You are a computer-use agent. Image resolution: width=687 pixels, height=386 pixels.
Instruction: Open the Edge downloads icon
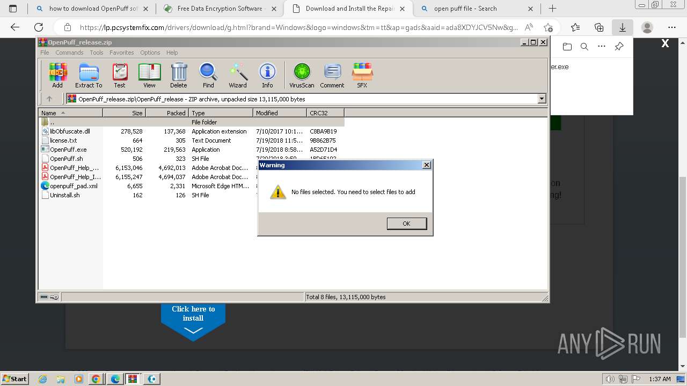pyautogui.click(x=623, y=27)
